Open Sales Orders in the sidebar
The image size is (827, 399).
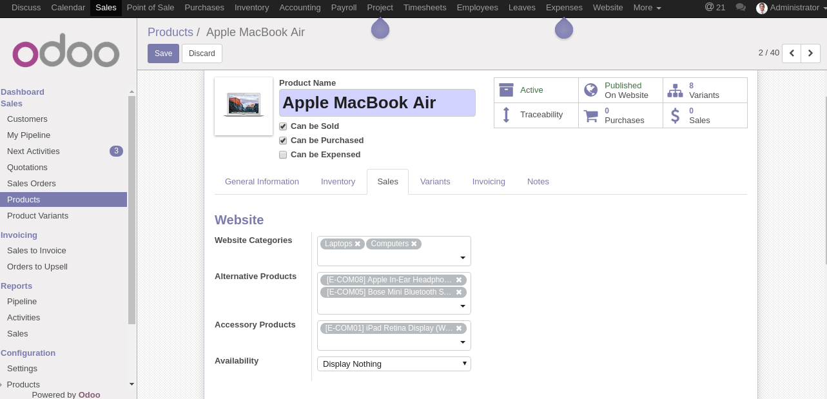[32, 184]
